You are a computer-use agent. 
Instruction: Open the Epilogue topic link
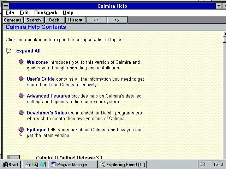[x=37, y=130]
